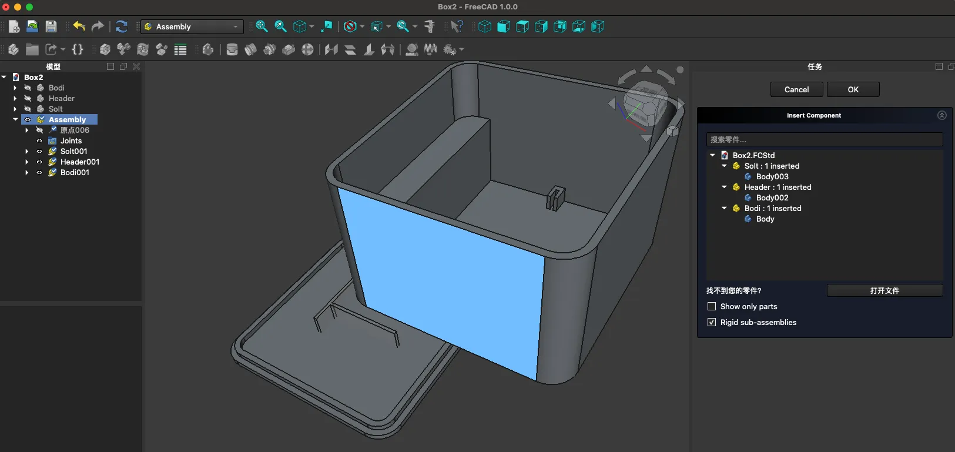Image resolution: width=955 pixels, height=452 pixels.
Task: Enable the Show only parts checkbox
Action: point(712,306)
